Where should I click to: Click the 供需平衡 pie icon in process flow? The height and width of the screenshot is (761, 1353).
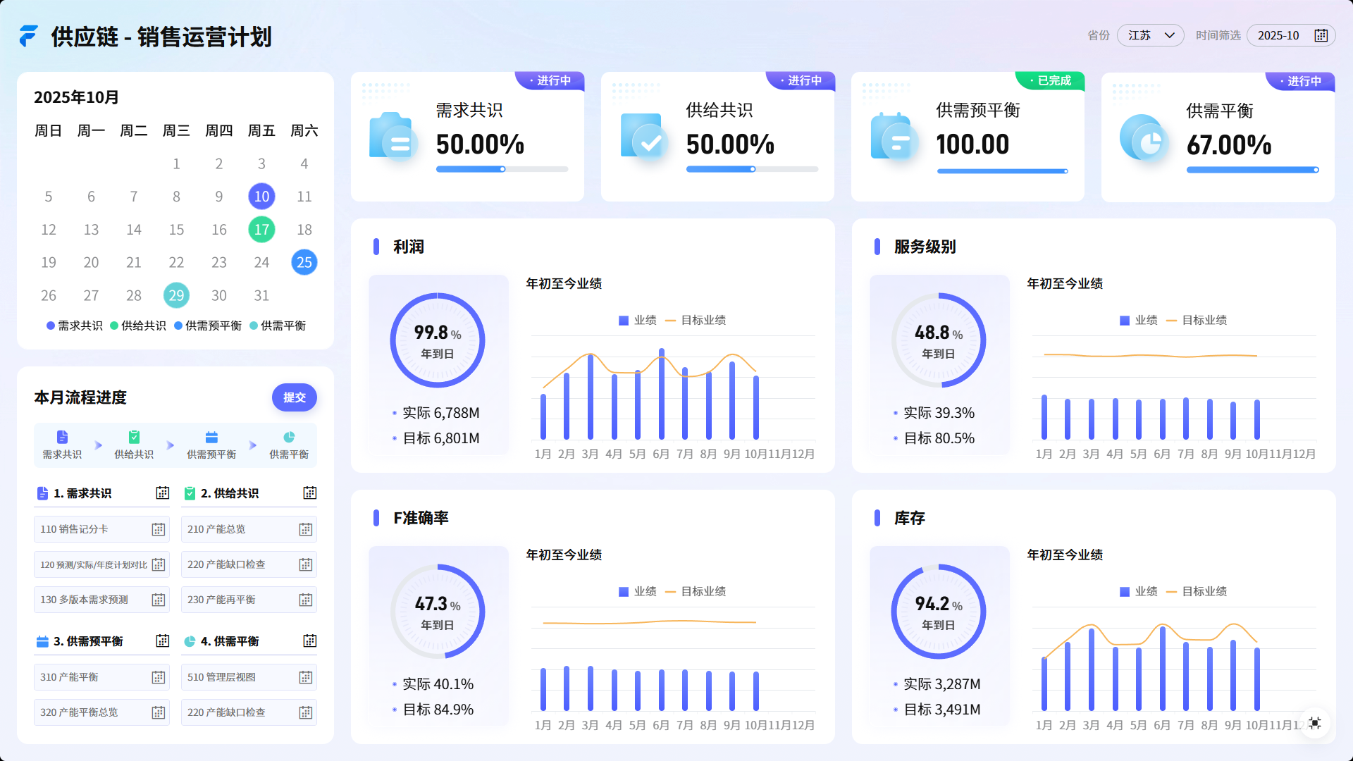(289, 437)
